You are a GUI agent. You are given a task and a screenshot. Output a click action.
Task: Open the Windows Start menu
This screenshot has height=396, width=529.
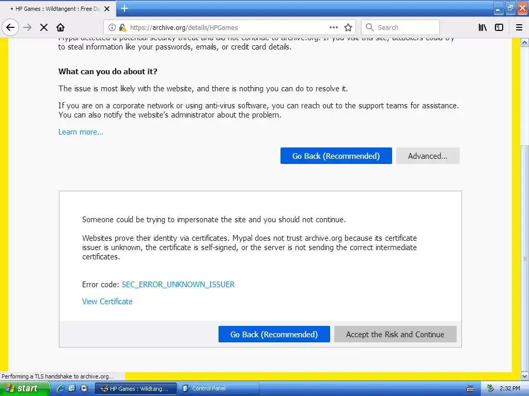(25, 388)
